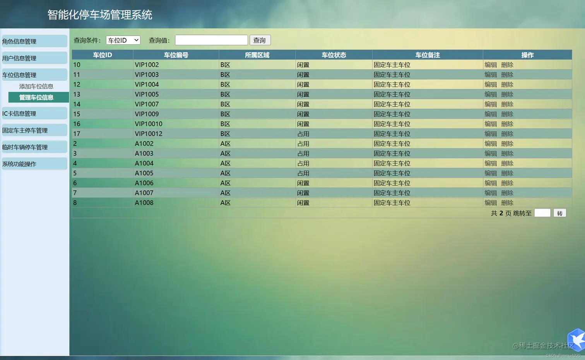Click the 车位备注 column header
This screenshot has width=585, height=360.
click(x=428, y=55)
